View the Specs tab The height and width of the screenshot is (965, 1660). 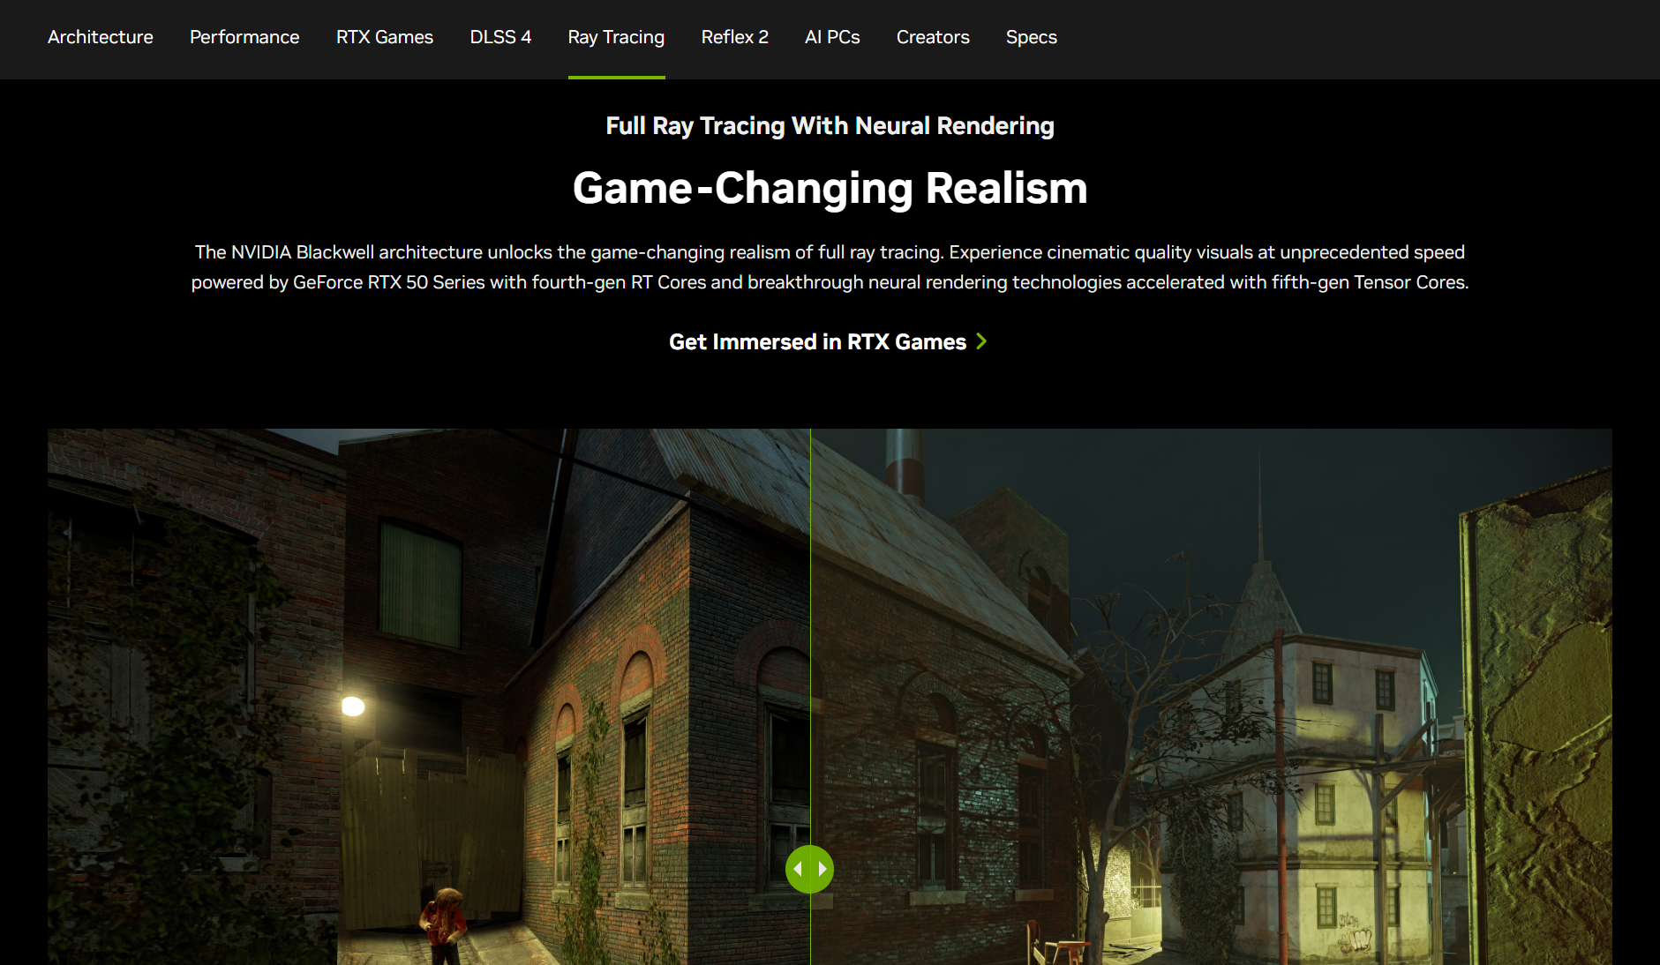pos(1031,37)
